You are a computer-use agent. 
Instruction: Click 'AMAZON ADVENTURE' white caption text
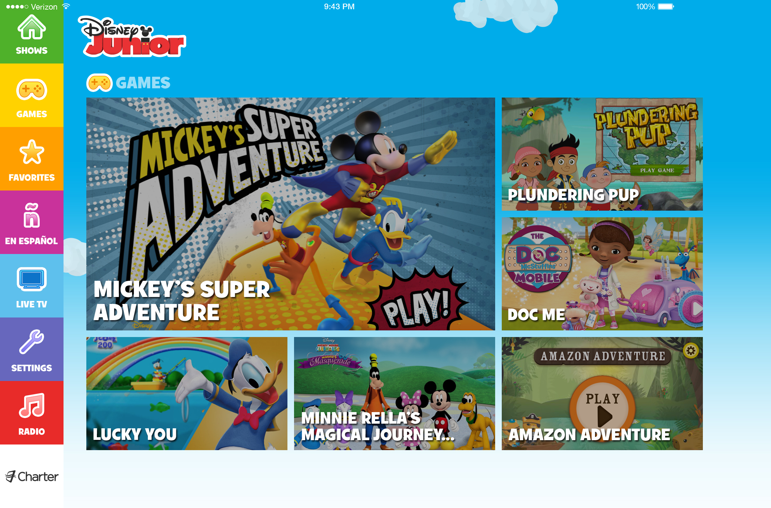(x=589, y=434)
